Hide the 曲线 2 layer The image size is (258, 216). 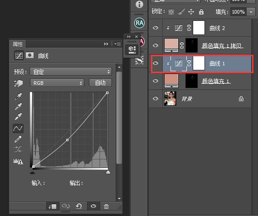click(x=156, y=28)
